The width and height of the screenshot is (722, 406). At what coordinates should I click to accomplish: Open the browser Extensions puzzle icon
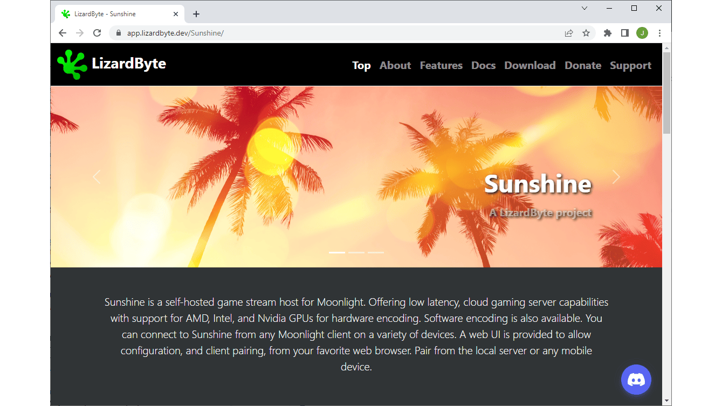(608, 33)
